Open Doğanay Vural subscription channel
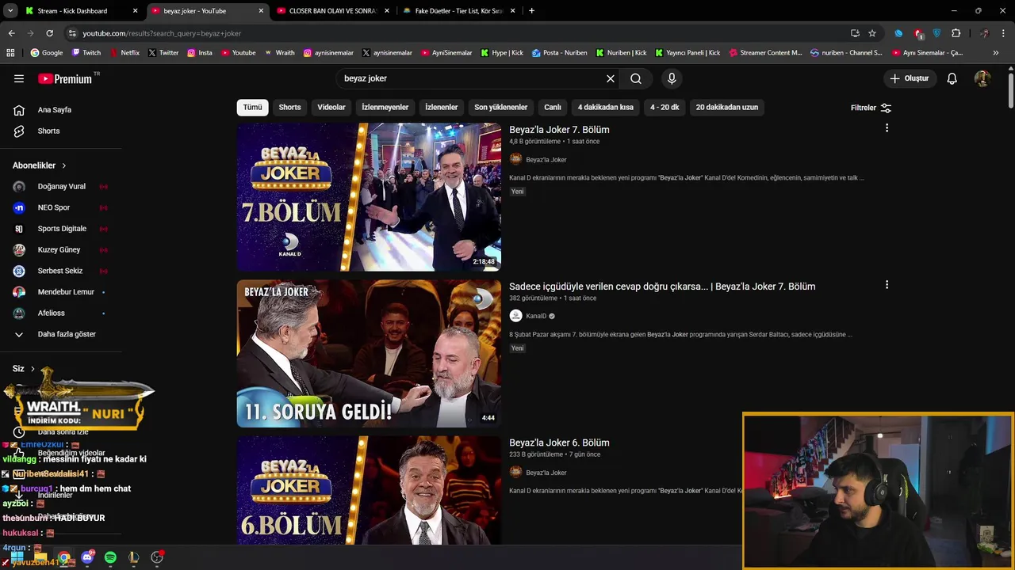Viewport: 1015px width, 570px height. pyautogui.click(x=60, y=187)
